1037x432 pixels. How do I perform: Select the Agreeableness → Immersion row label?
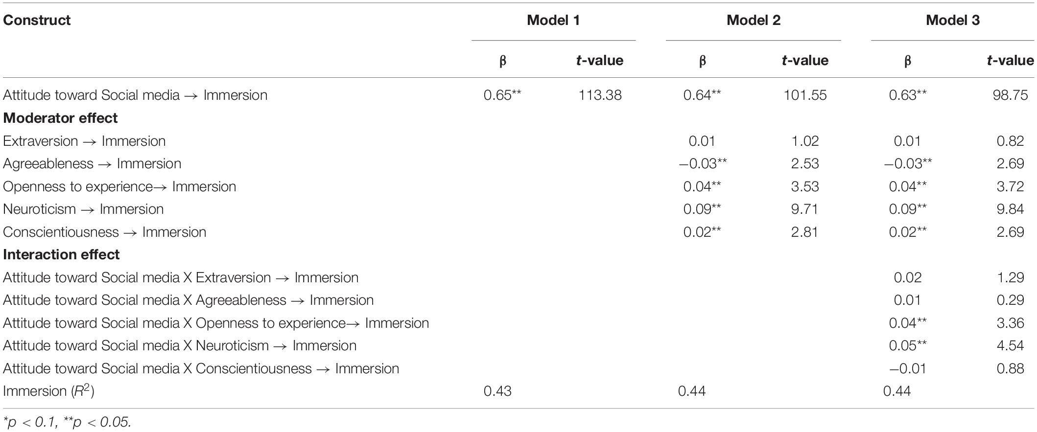[x=92, y=164]
